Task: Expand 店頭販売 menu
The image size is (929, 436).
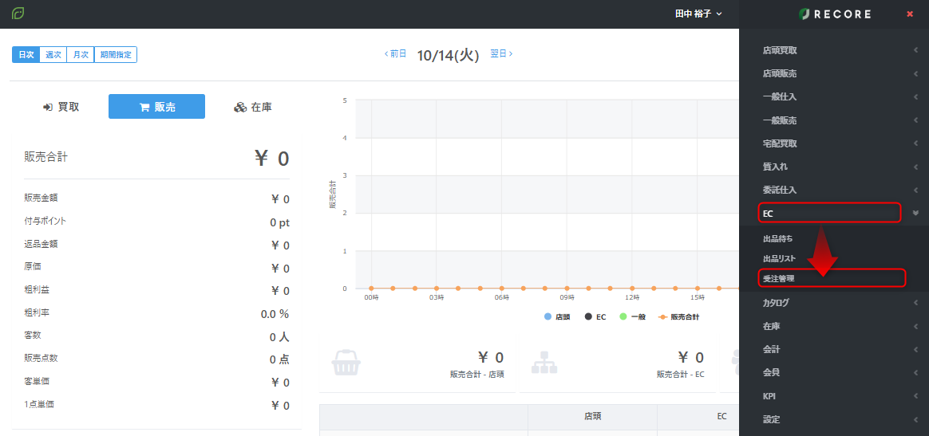Action: (x=834, y=74)
